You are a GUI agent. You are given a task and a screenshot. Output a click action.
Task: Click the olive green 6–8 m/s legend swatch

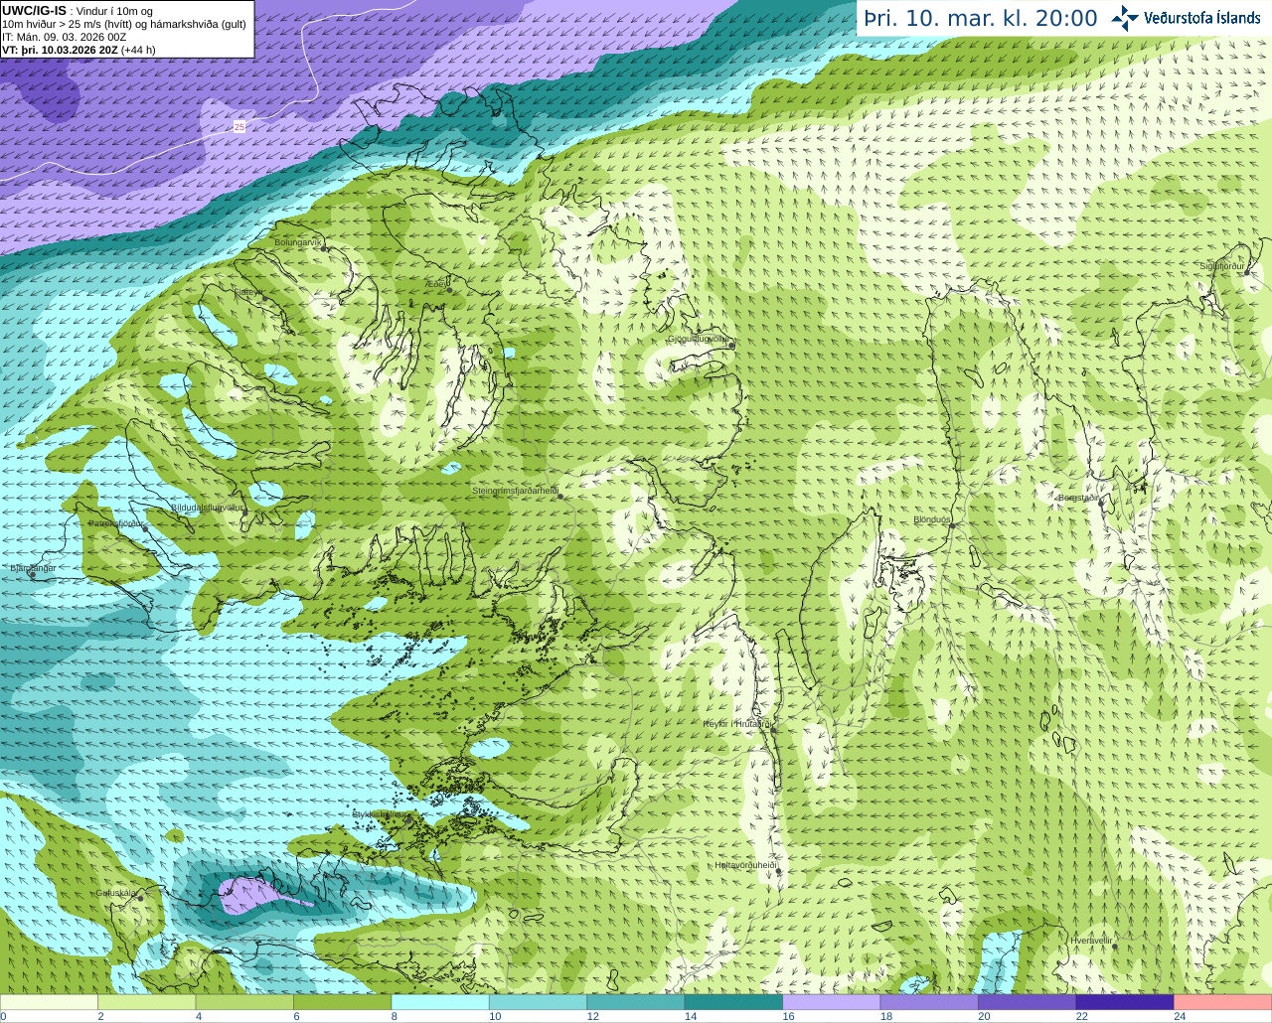tap(343, 1002)
